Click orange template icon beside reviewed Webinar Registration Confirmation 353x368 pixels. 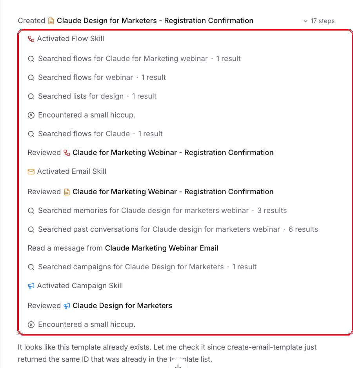click(67, 192)
